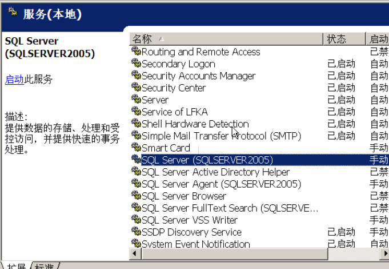The height and width of the screenshot is (269, 389).
Task: Click 已启动 status of Shell Hardware Detection
Action: click(341, 124)
